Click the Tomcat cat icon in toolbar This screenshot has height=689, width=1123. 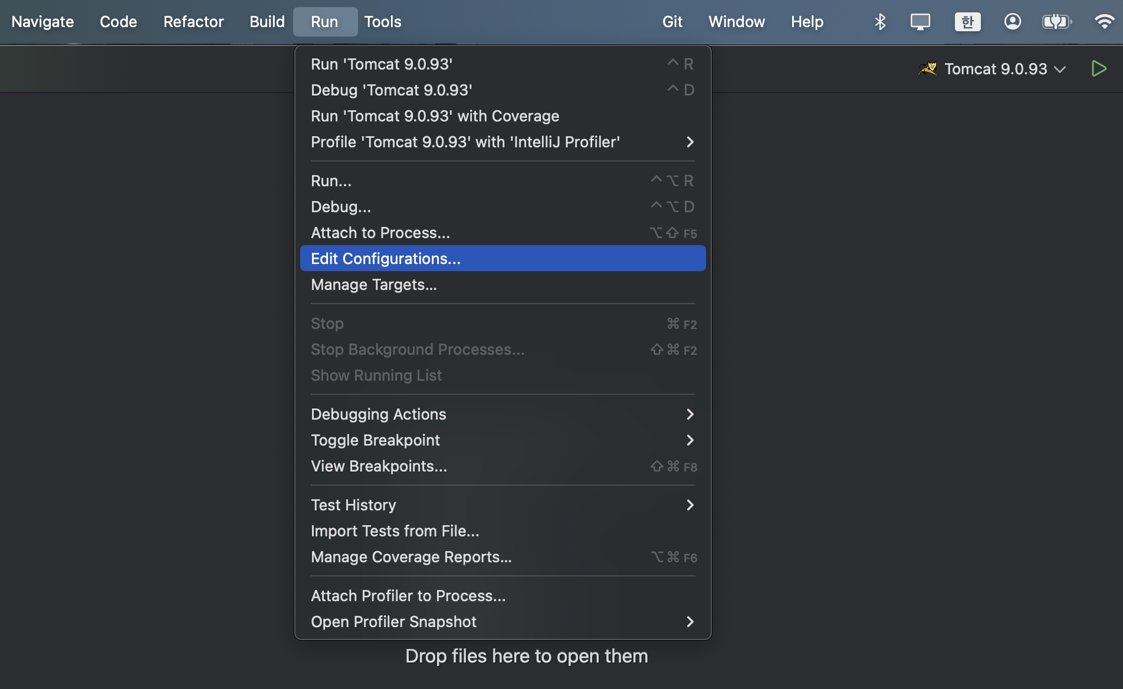tap(928, 69)
